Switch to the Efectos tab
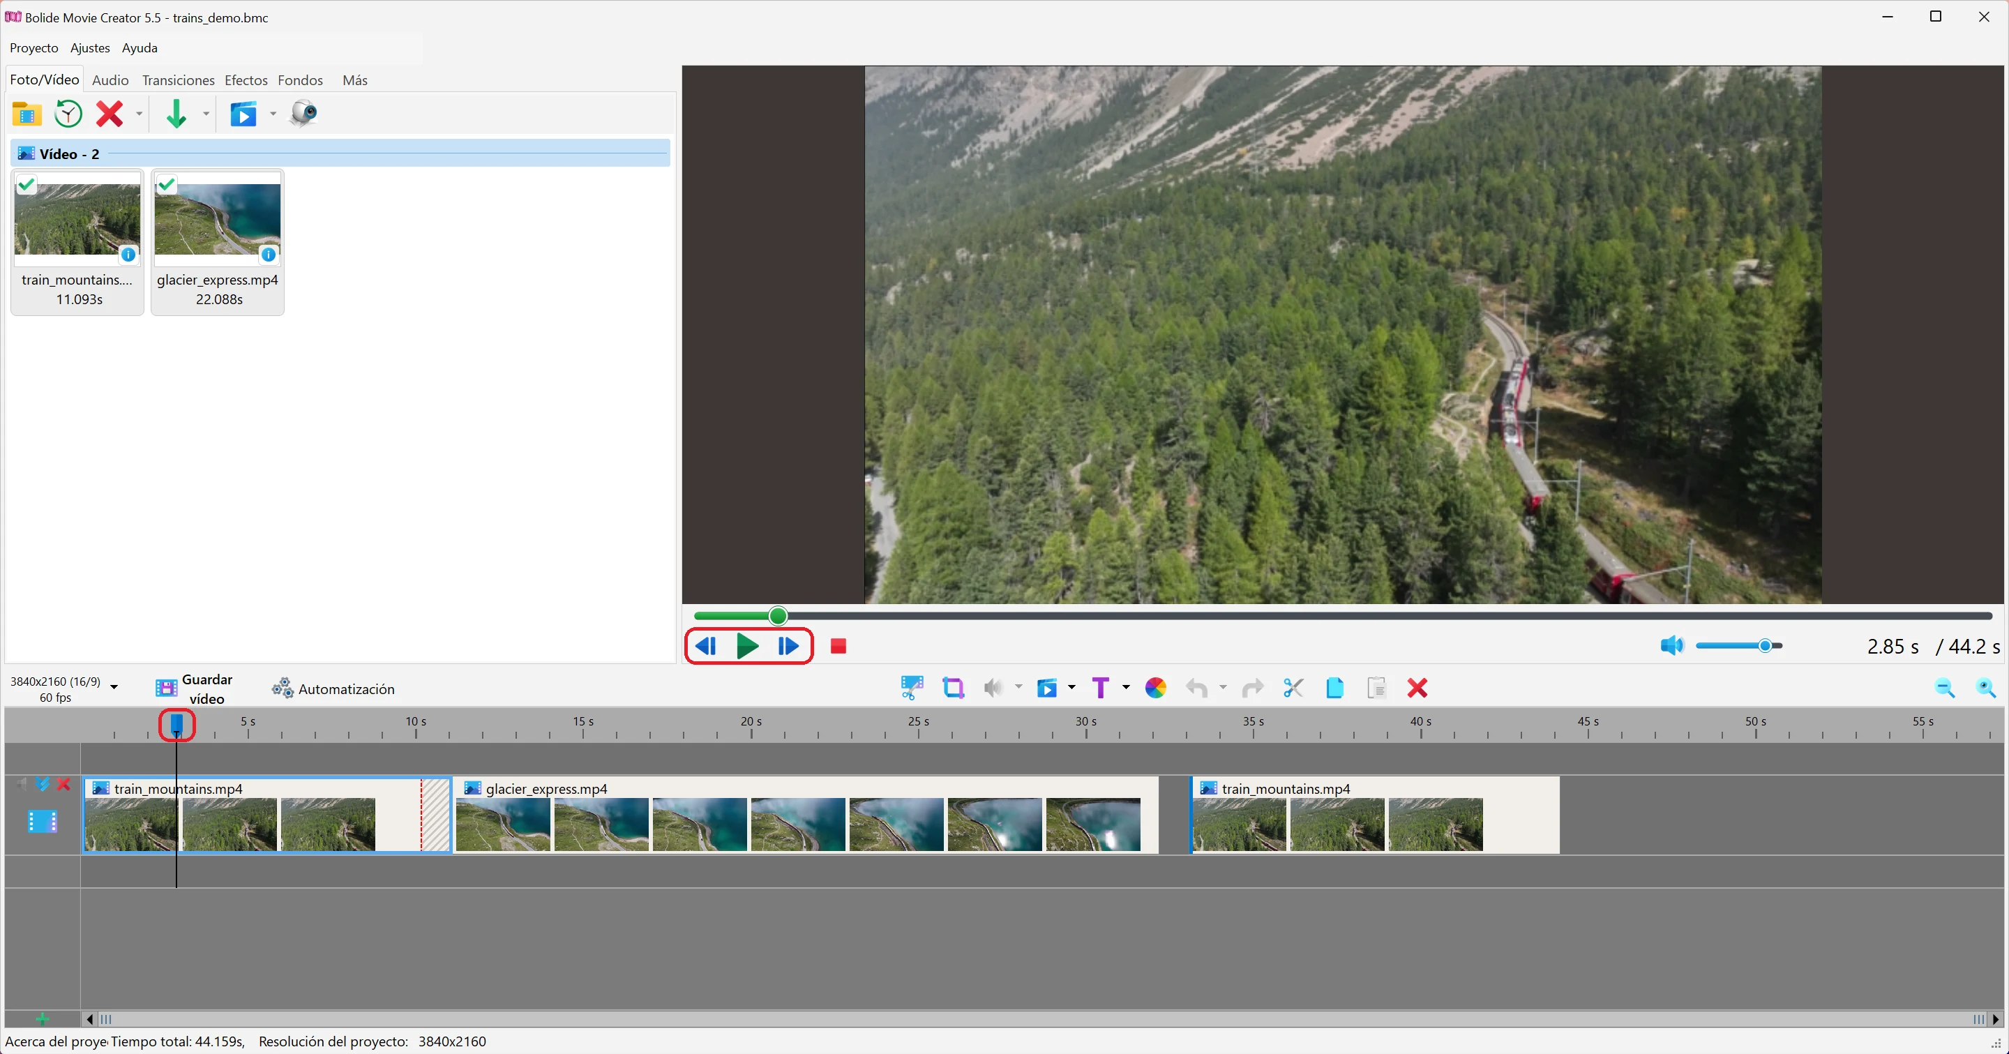 pyautogui.click(x=246, y=80)
